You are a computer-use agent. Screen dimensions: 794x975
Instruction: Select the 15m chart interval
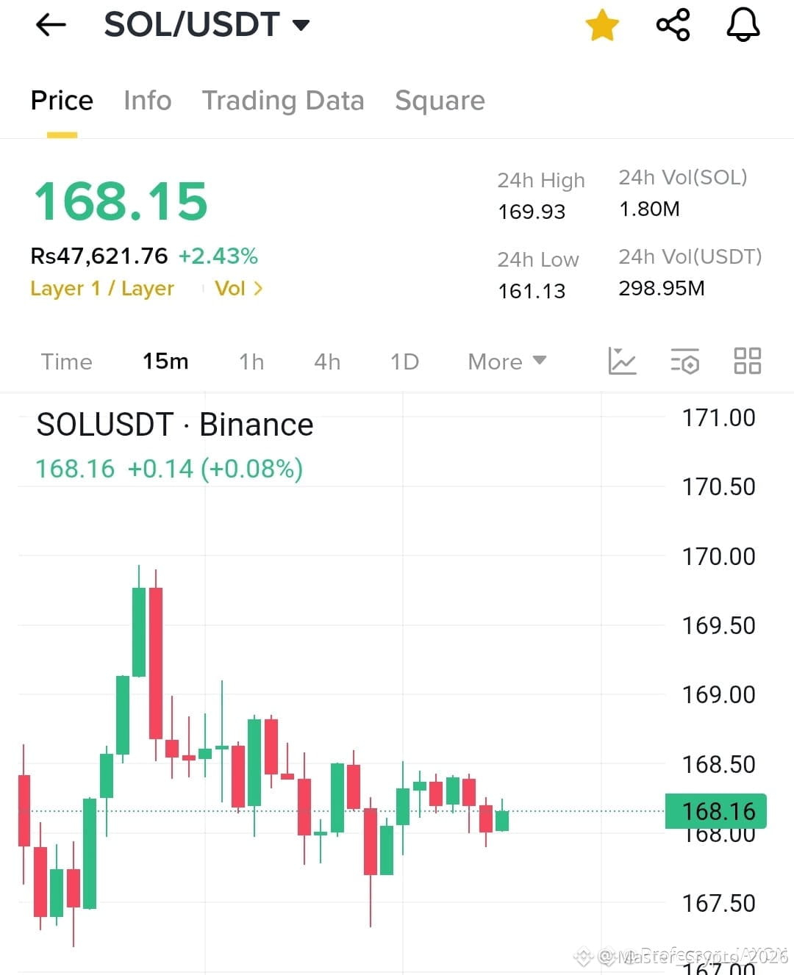pos(165,361)
